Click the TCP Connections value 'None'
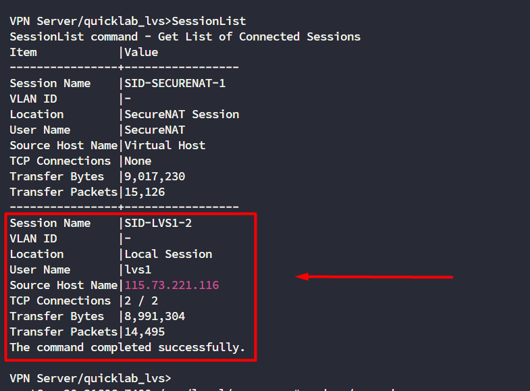The image size is (530, 391). coord(138,161)
